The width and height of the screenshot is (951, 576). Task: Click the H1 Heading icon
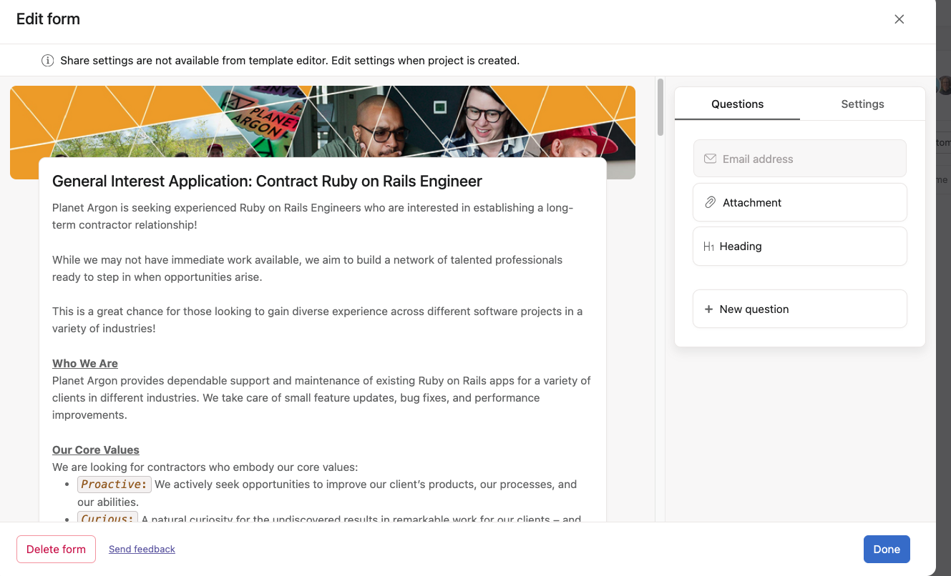point(709,247)
